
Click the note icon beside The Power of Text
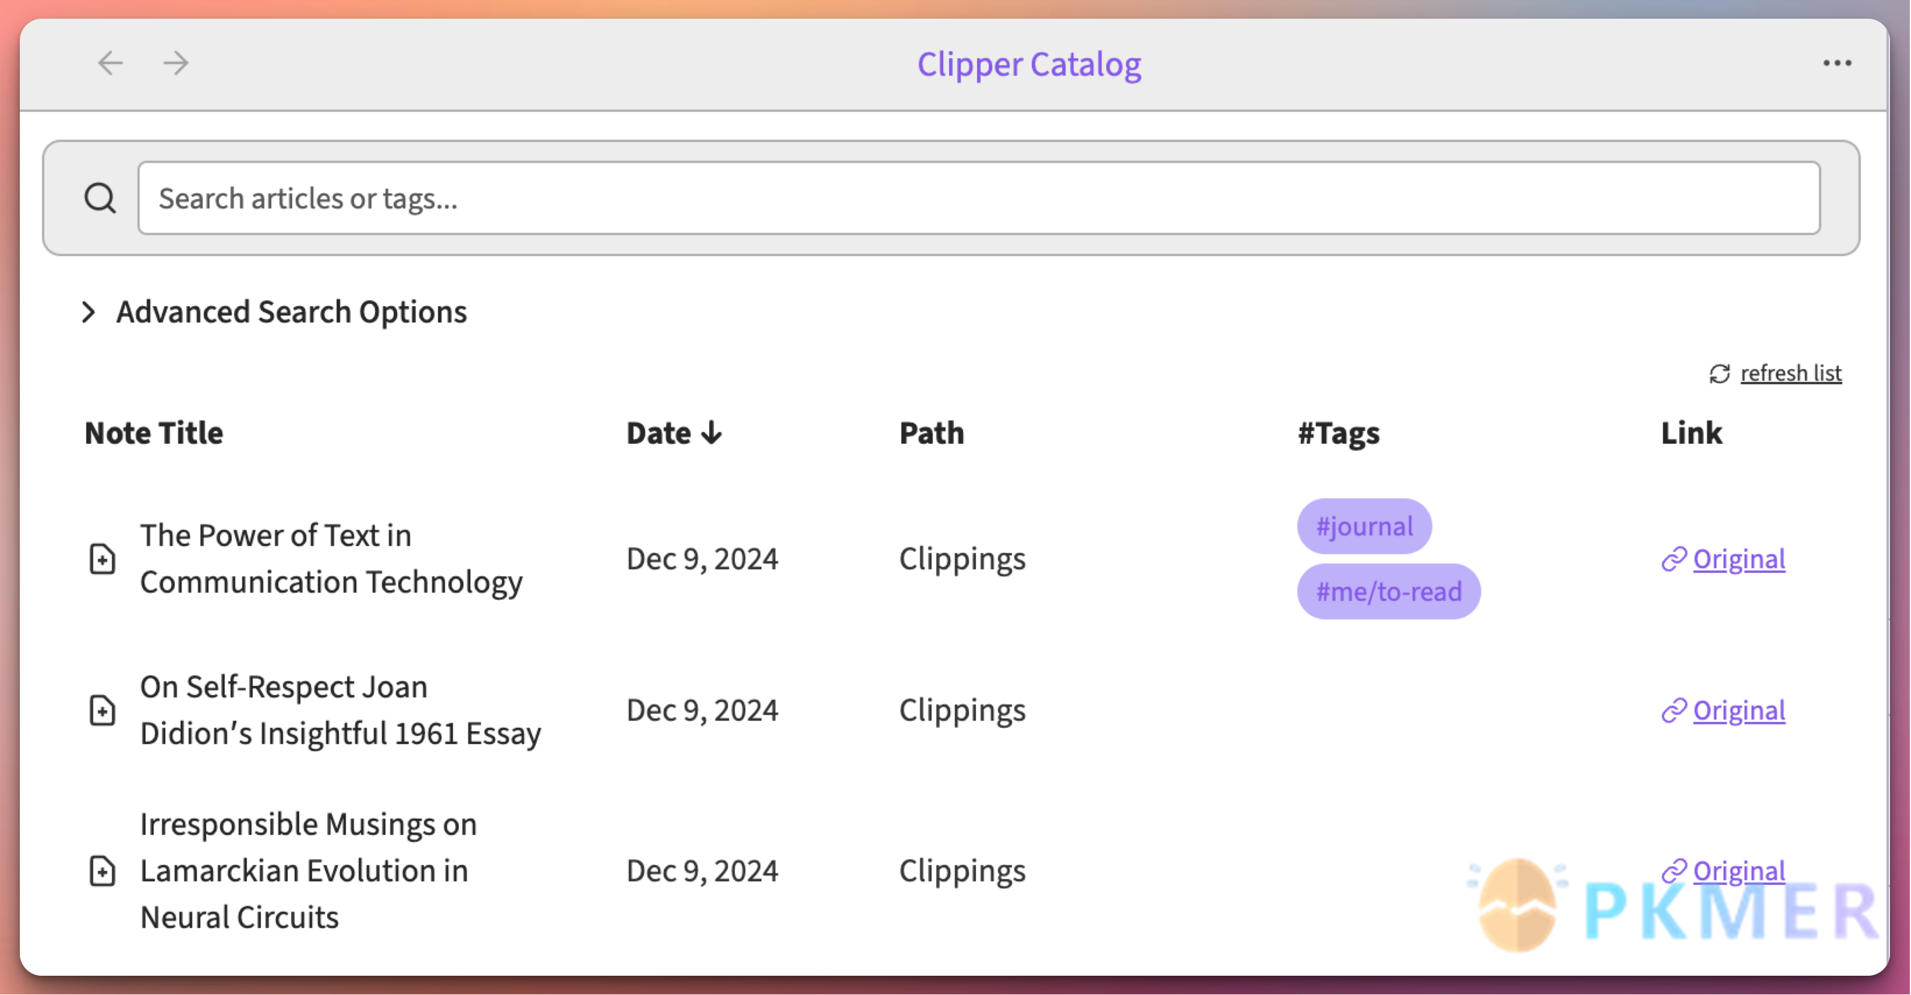coord(101,559)
